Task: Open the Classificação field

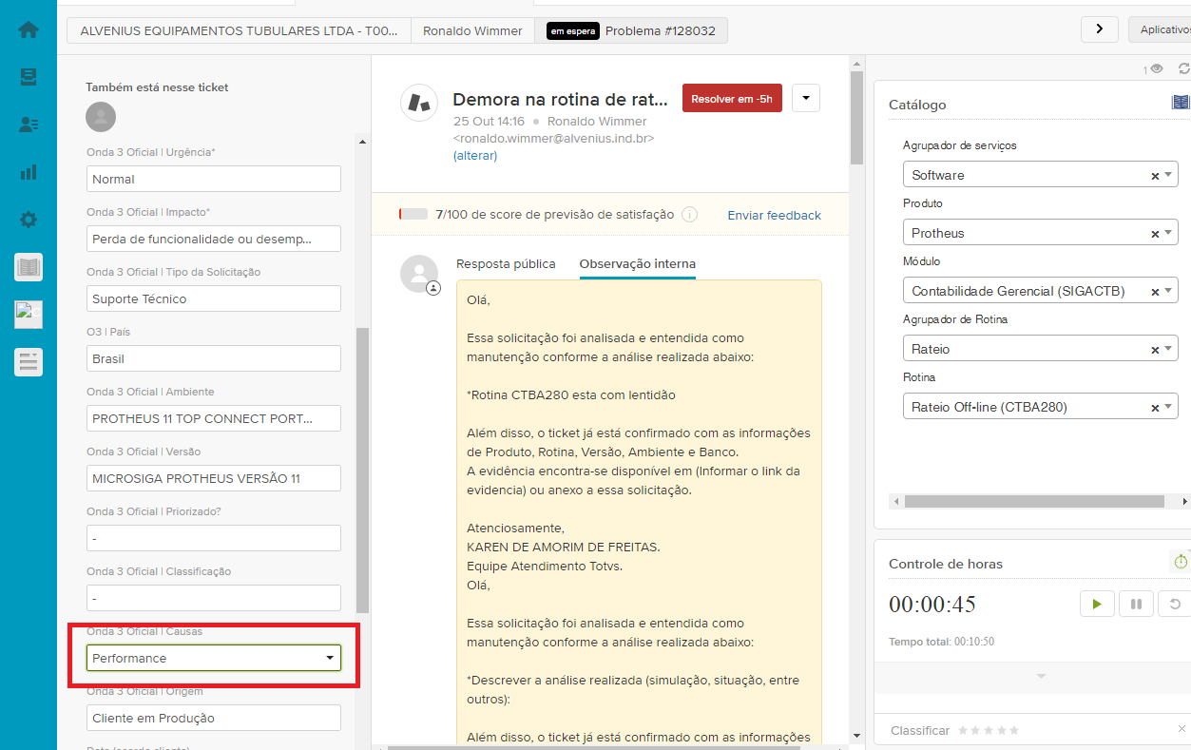Action: point(214,598)
